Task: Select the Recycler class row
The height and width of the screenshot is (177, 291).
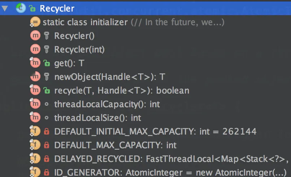Action: [145, 8]
